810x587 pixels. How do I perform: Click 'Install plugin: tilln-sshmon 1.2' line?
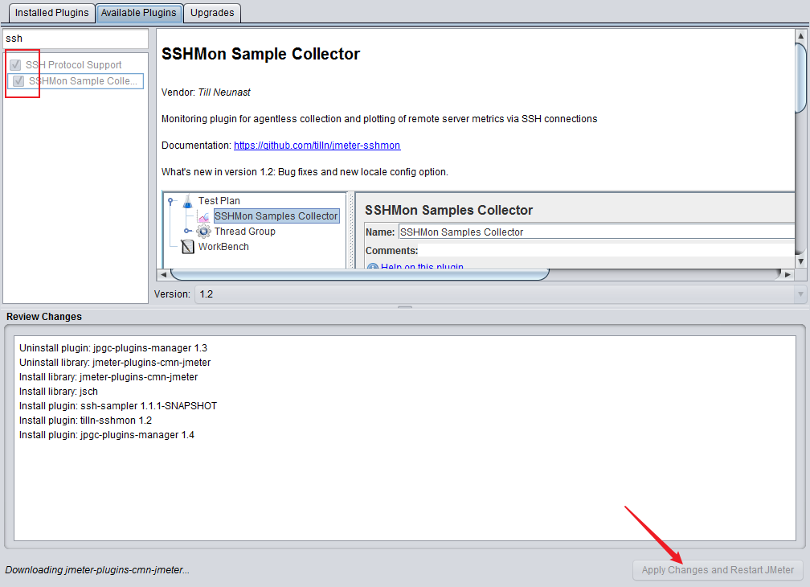85,421
